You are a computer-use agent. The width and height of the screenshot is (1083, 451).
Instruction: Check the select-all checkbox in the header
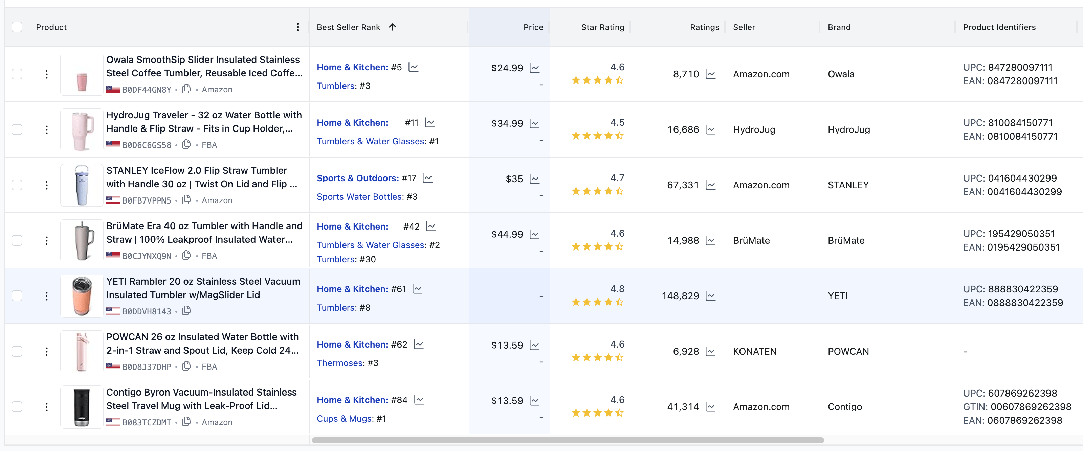17,27
